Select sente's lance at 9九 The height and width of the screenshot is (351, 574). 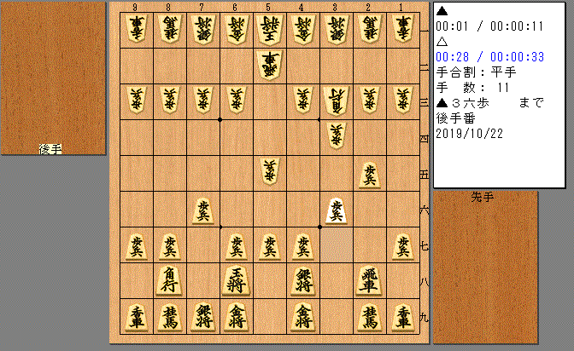137,318
